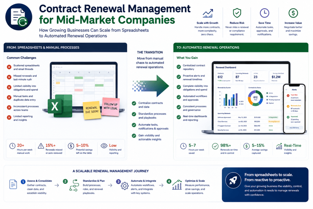
Task: Click the pink Follow Up With Legal note
Action: pos(111,107)
